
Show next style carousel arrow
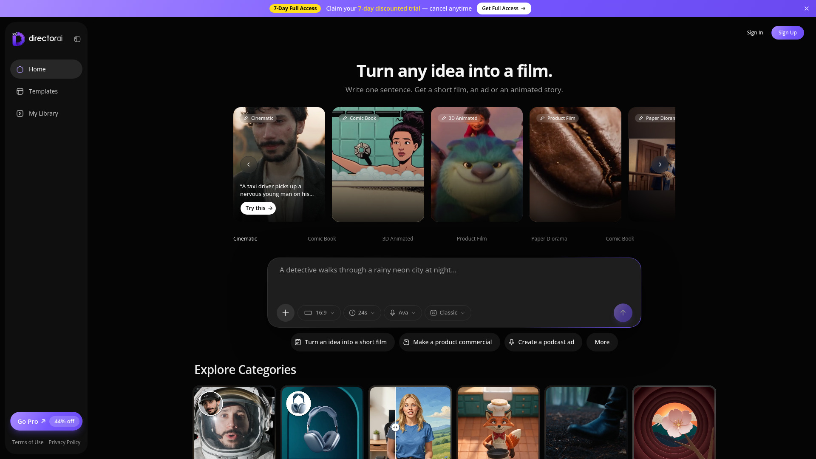click(x=660, y=164)
